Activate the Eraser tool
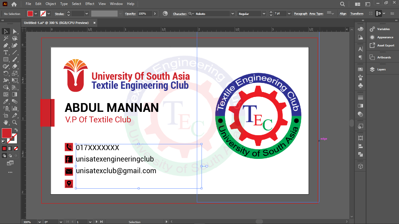The image size is (399, 224). point(15,66)
